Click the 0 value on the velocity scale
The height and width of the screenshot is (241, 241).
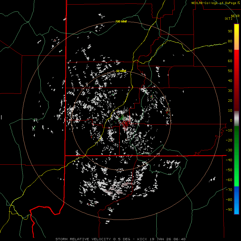[x=231, y=120]
